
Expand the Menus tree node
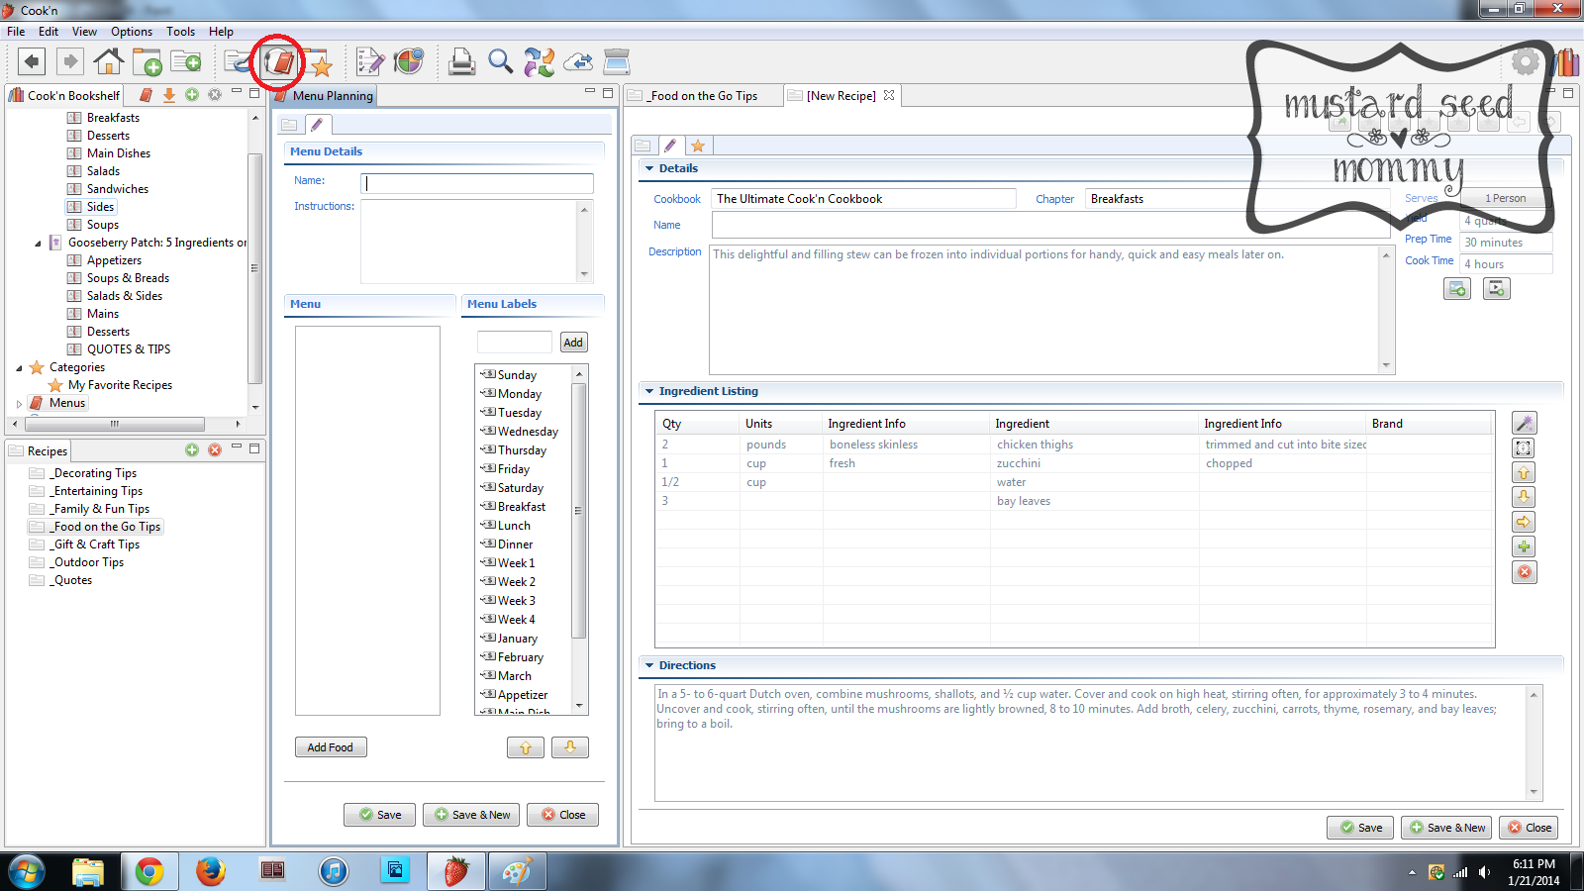[x=19, y=404]
